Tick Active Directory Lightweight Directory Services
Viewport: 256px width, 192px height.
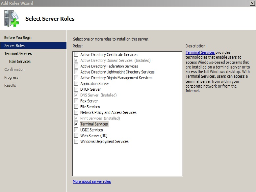point(76,72)
